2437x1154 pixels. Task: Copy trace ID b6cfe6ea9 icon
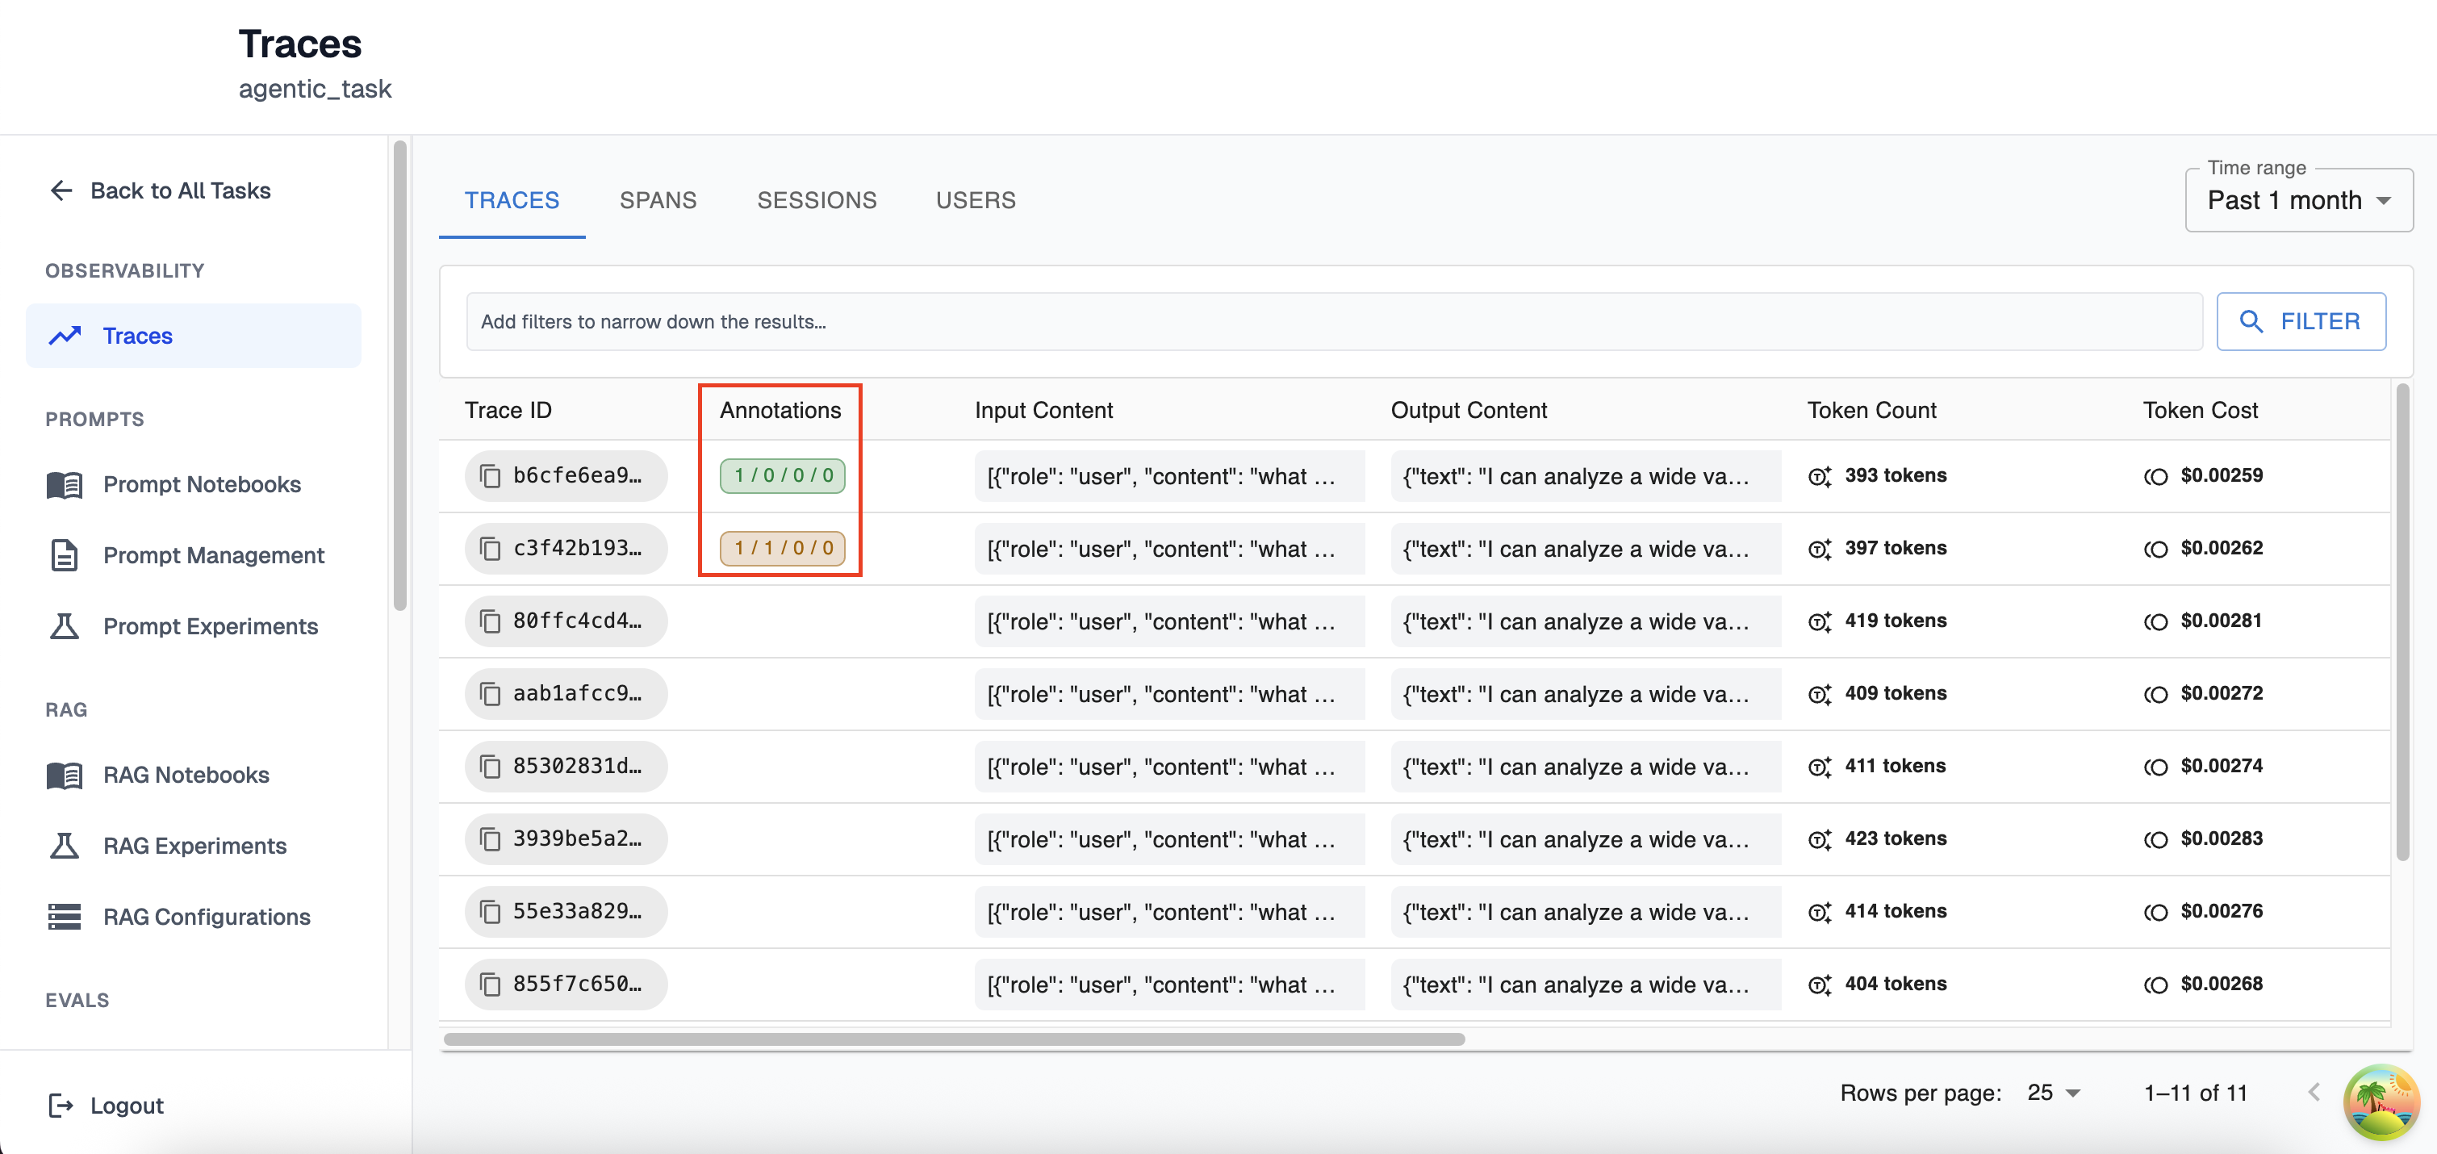[490, 476]
